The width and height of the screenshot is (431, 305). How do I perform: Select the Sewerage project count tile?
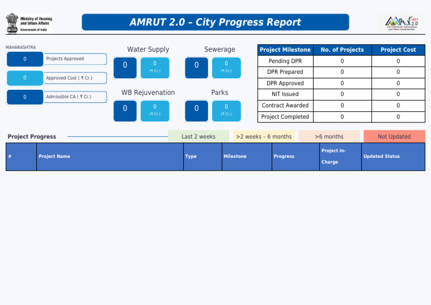tap(196, 67)
